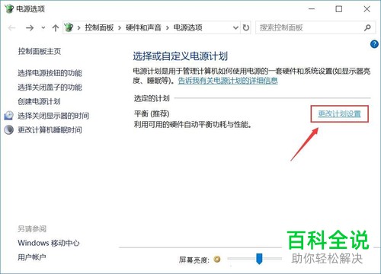Image resolution: width=381 pixels, height=274 pixels.
Task: Maximize the 电源选项 window
Action: pyautogui.click(x=339, y=9)
